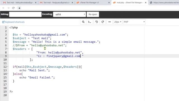This screenshot has height=101, width=179.
Task: Click on echo "Email Failed." line
Action: click(x=37, y=77)
